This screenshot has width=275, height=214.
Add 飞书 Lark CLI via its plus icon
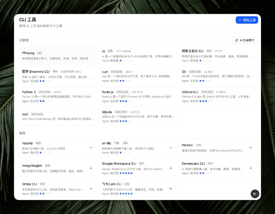170,188
